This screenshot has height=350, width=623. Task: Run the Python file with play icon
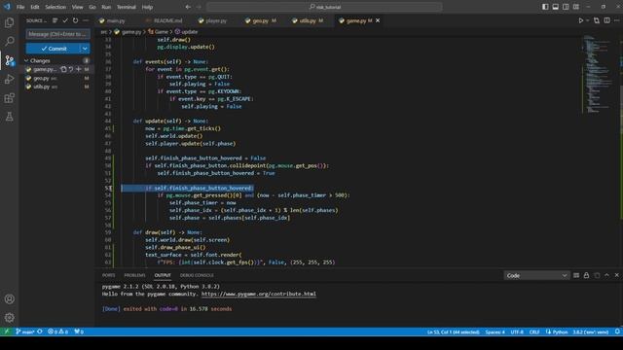pyautogui.click(x=580, y=20)
